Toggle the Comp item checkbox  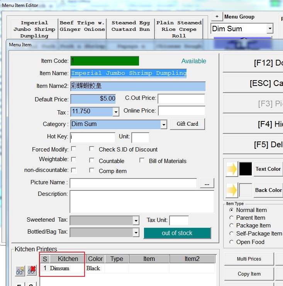[x=92, y=170]
